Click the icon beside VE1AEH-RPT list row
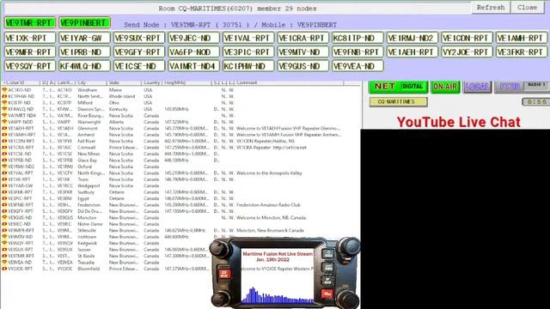 point(4,128)
